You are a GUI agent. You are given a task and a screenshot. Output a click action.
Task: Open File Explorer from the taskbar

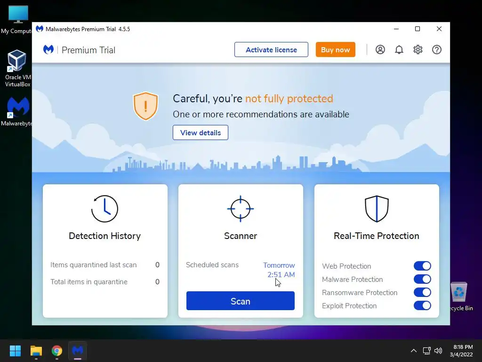36,351
